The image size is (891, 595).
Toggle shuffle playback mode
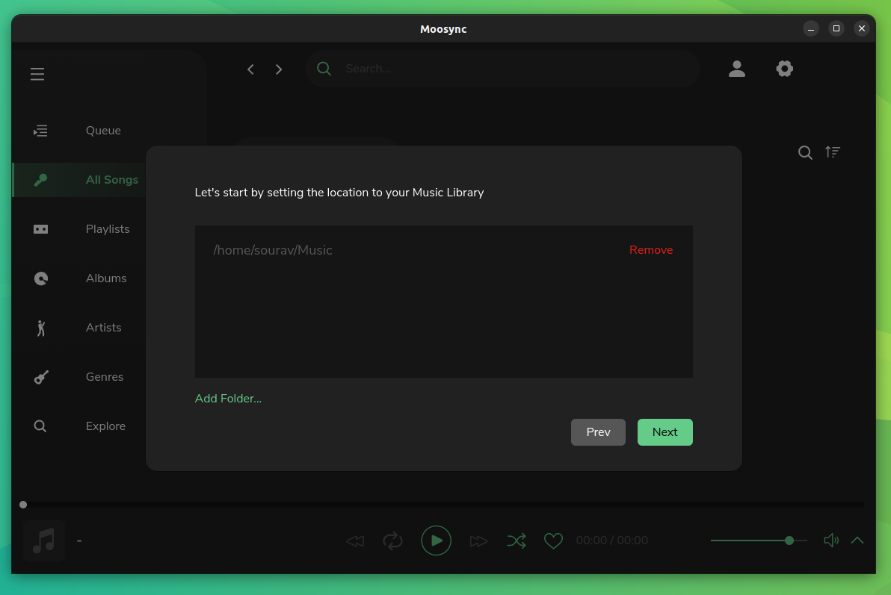(x=517, y=540)
